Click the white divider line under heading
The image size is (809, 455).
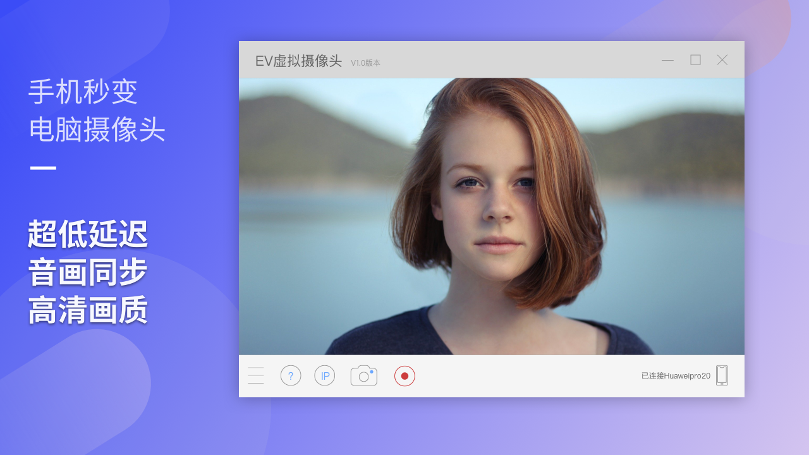click(43, 168)
